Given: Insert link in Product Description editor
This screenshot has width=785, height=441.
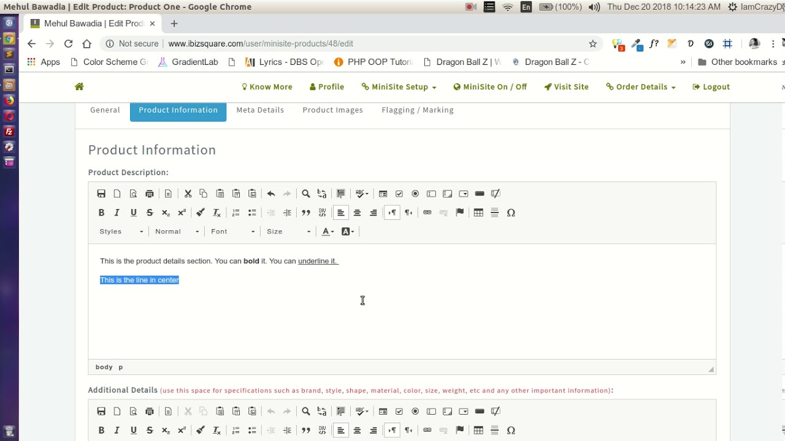Looking at the screenshot, I should coord(427,213).
